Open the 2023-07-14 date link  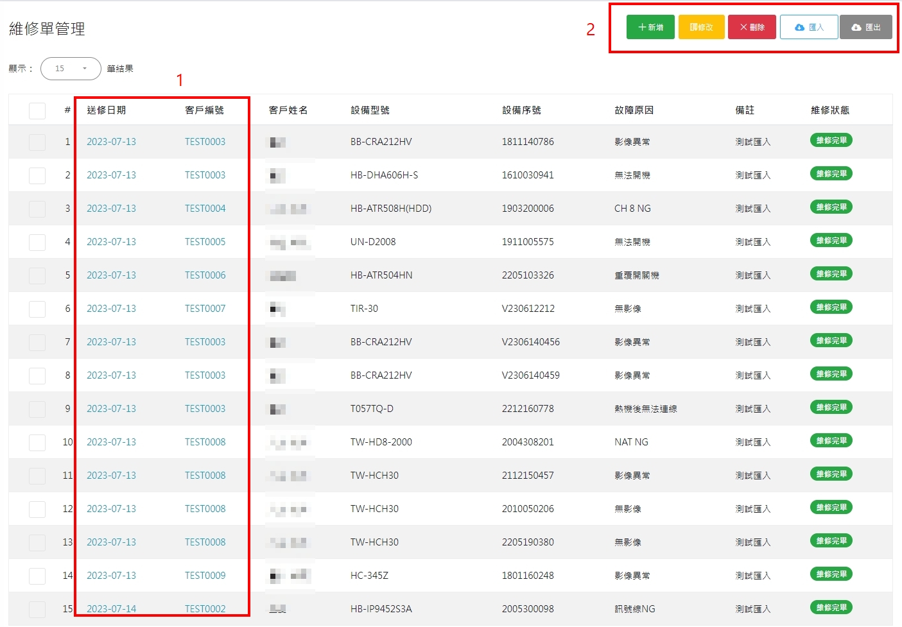click(111, 608)
